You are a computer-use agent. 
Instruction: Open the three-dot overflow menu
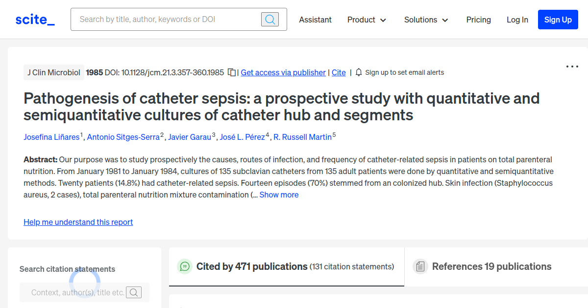point(572,66)
